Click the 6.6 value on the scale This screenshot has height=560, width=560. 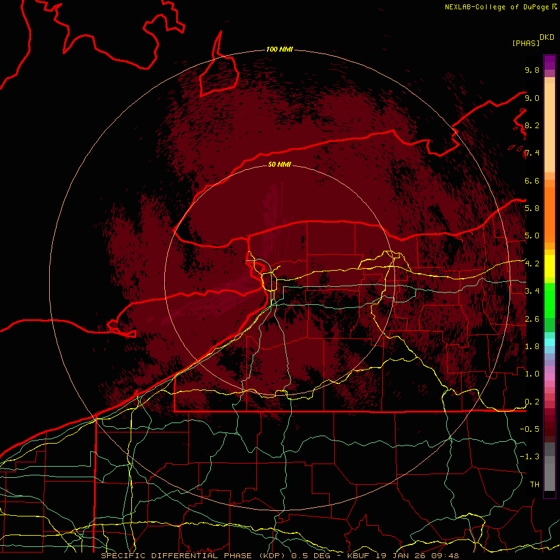click(x=532, y=180)
